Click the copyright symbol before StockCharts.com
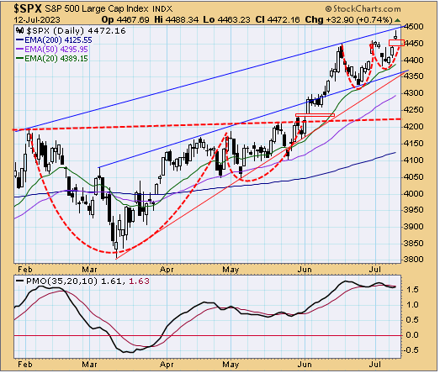 click(x=329, y=9)
